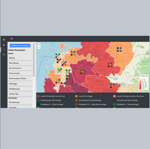This screenshot has width=150, height=149.
Task: Click the Patontongang place label on map
Action: pos(140,46)
